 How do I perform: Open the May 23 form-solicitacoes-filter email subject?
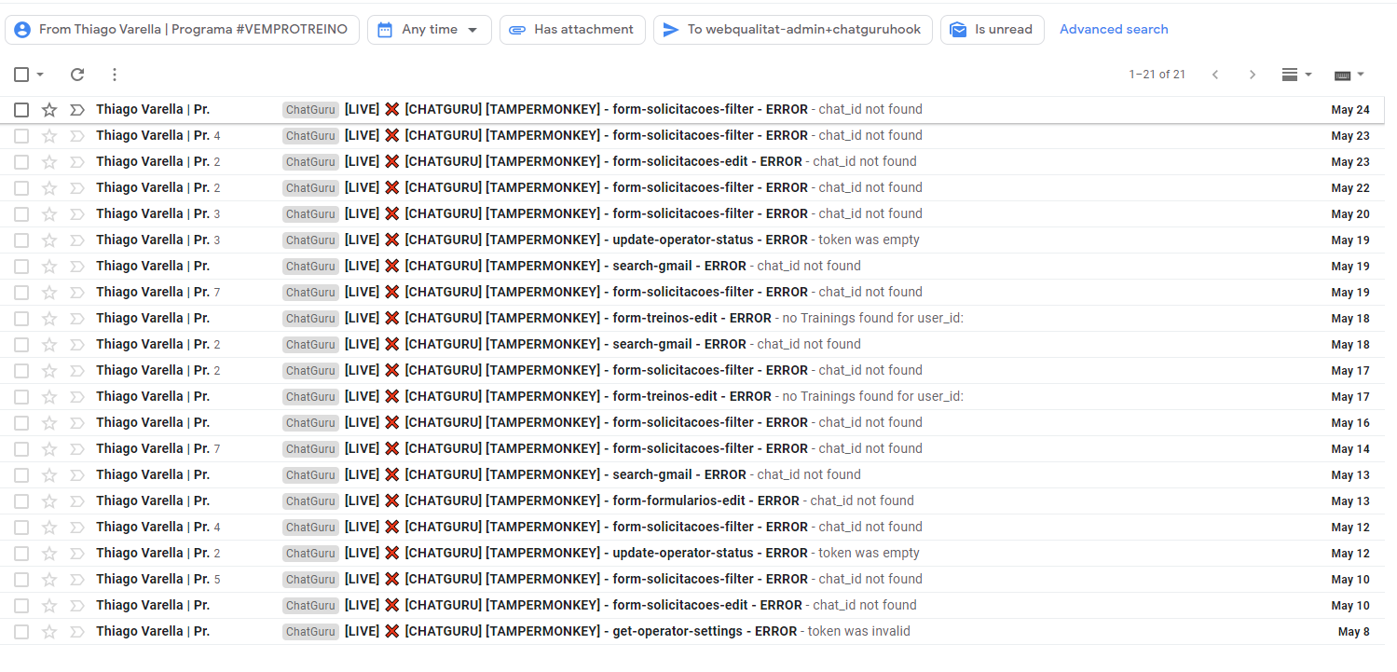pyautogui.click(x=576, y=136)
